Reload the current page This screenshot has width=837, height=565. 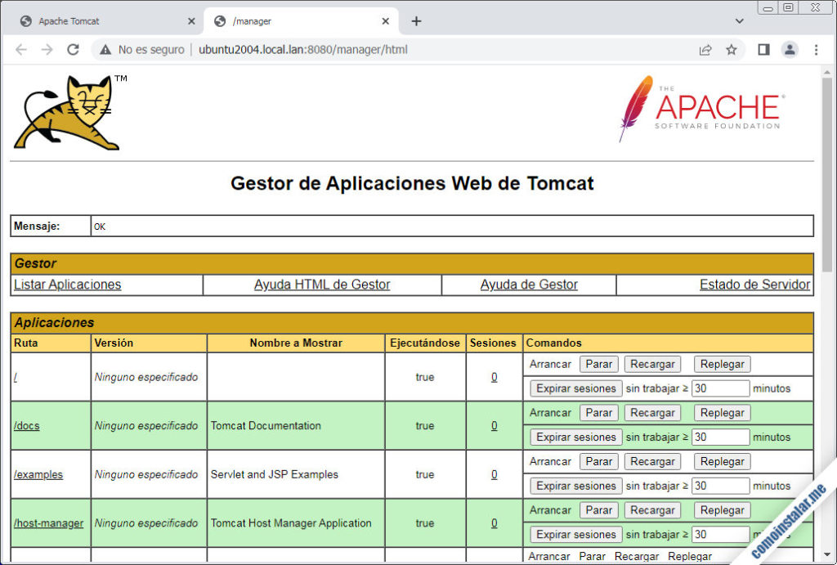pyautogui.click(x=74, y=49)
